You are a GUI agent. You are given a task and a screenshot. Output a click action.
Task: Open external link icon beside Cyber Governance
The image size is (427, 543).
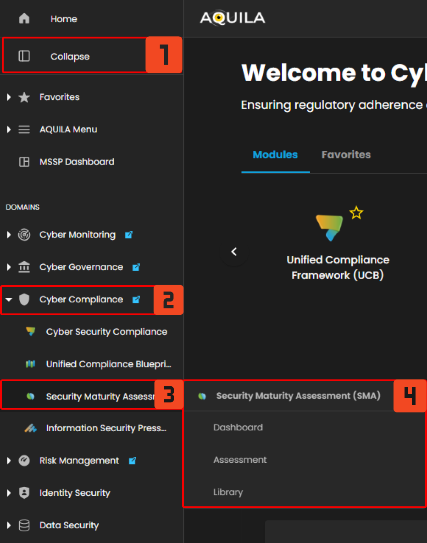136,267
